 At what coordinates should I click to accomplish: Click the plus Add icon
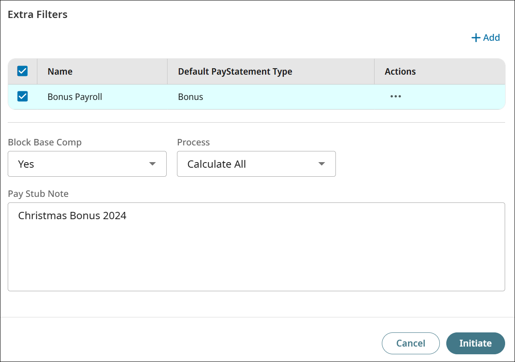(475, 38)
